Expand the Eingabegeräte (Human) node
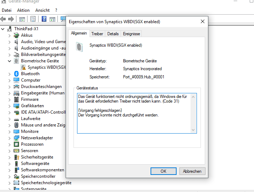 click(x=9, y=93)
